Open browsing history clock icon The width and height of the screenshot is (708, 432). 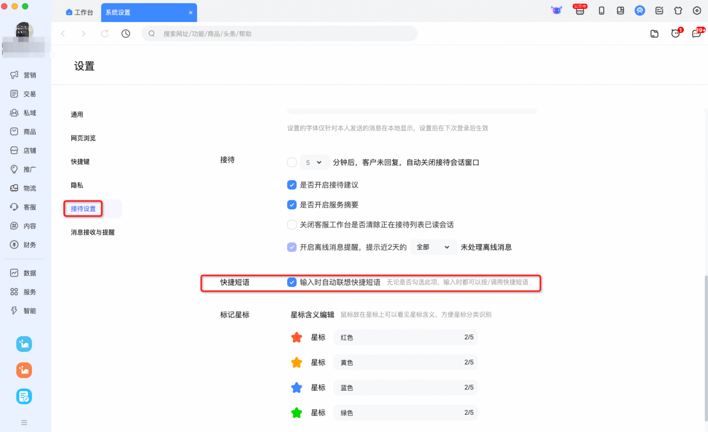click(x=126, y=34)
